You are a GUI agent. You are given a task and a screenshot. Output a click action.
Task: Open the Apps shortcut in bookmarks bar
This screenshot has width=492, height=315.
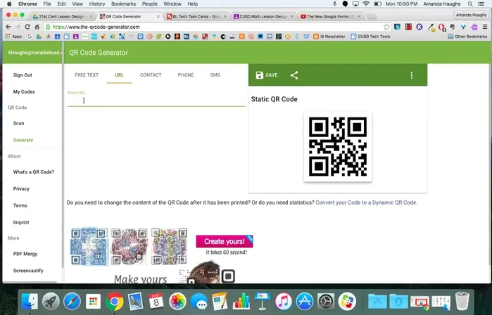click(13, 36)
